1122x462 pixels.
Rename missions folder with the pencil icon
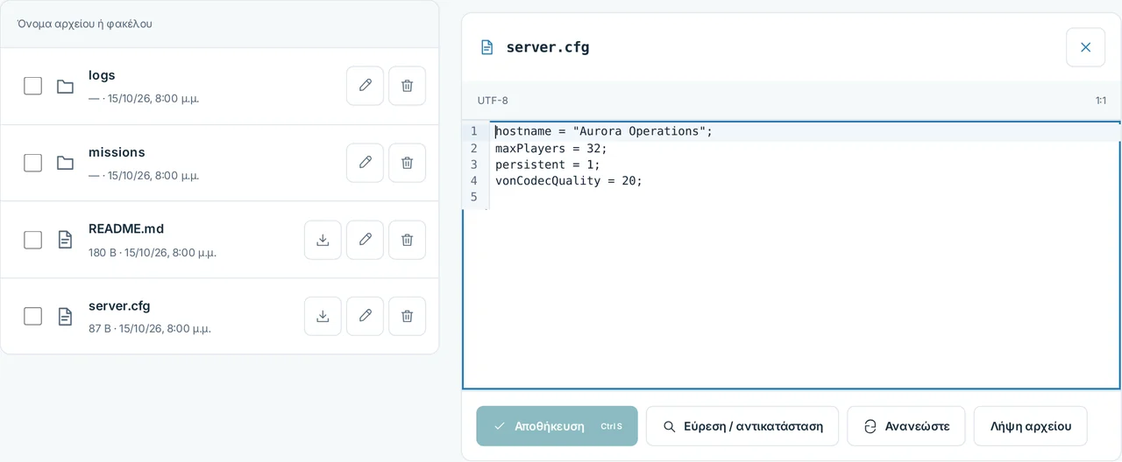pos(365,163)
